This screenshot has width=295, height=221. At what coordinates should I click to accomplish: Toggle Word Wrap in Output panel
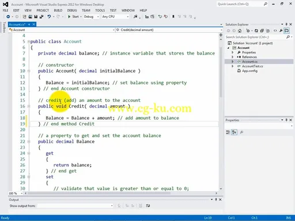pos(147,205)
